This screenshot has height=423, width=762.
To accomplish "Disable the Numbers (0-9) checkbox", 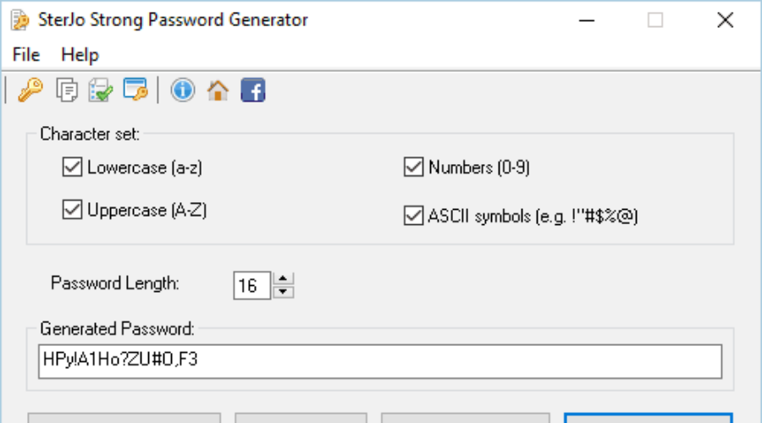I will [x=413, y=167].
